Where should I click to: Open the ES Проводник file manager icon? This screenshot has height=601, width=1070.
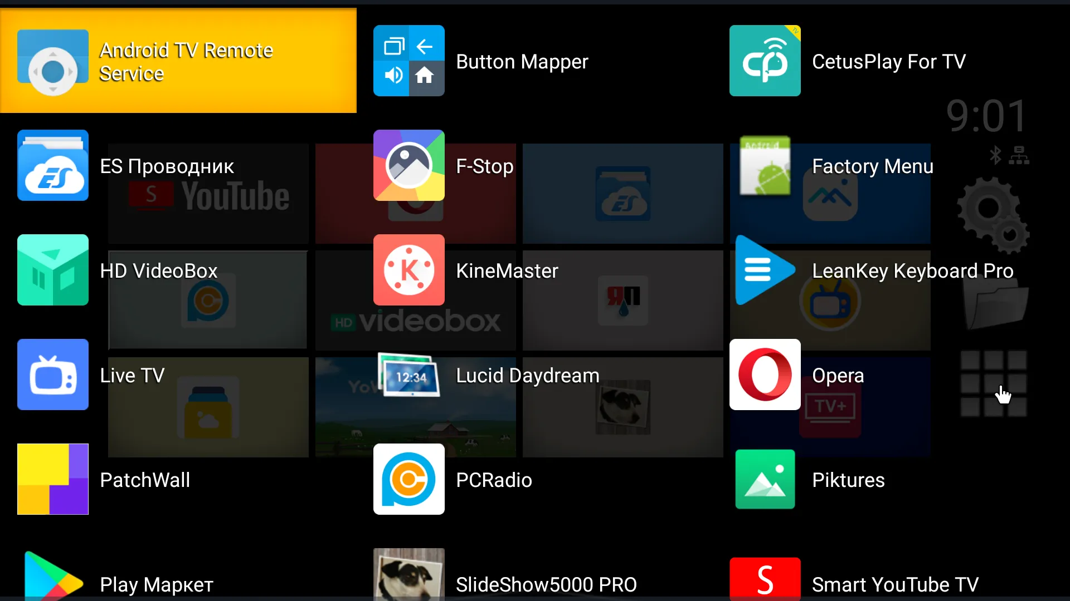pyautogui.click(x=53, y=165)
